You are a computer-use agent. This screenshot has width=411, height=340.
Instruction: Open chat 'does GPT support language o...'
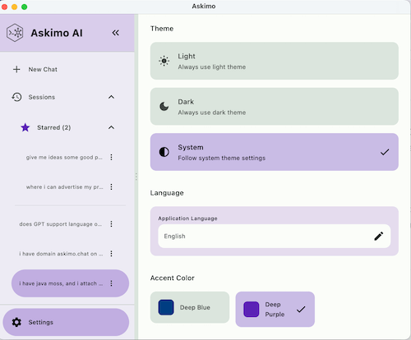point(61,224)
